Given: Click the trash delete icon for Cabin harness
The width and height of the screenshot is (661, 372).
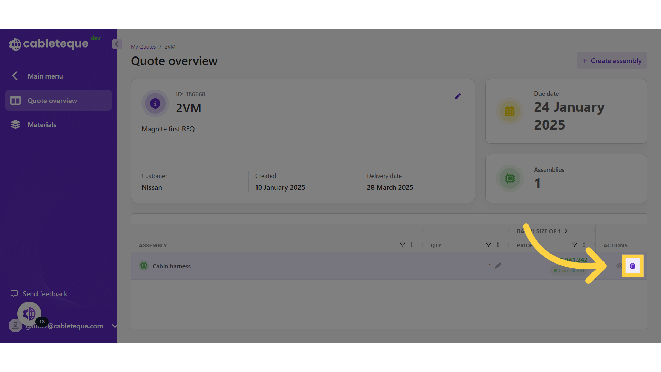Looking at the screenshot, I should pyautogui.click(x=632, y=266).
